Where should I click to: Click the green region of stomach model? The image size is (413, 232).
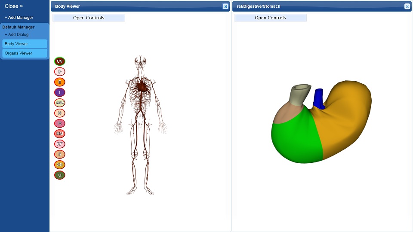pyautogui.click(x=296, y=137)
